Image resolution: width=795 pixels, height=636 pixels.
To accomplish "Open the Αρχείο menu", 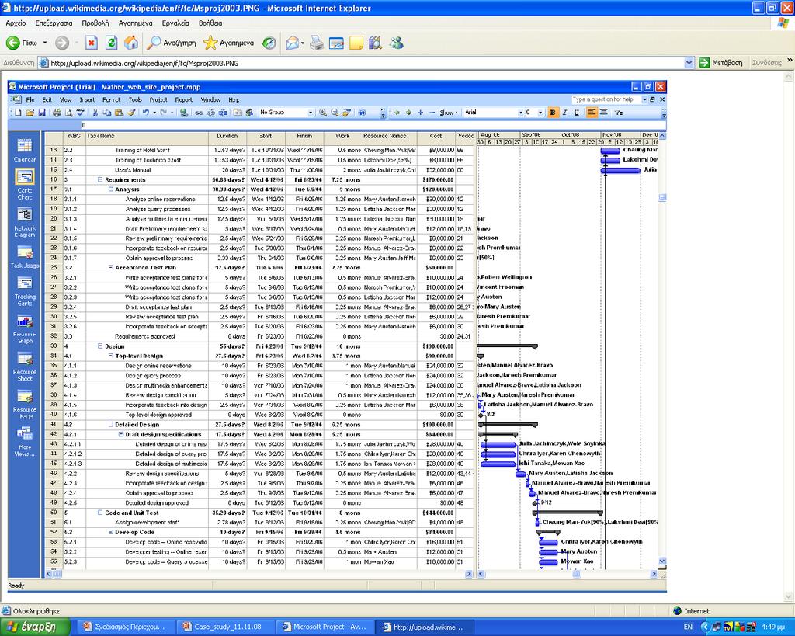I will [x=16, y=23].
